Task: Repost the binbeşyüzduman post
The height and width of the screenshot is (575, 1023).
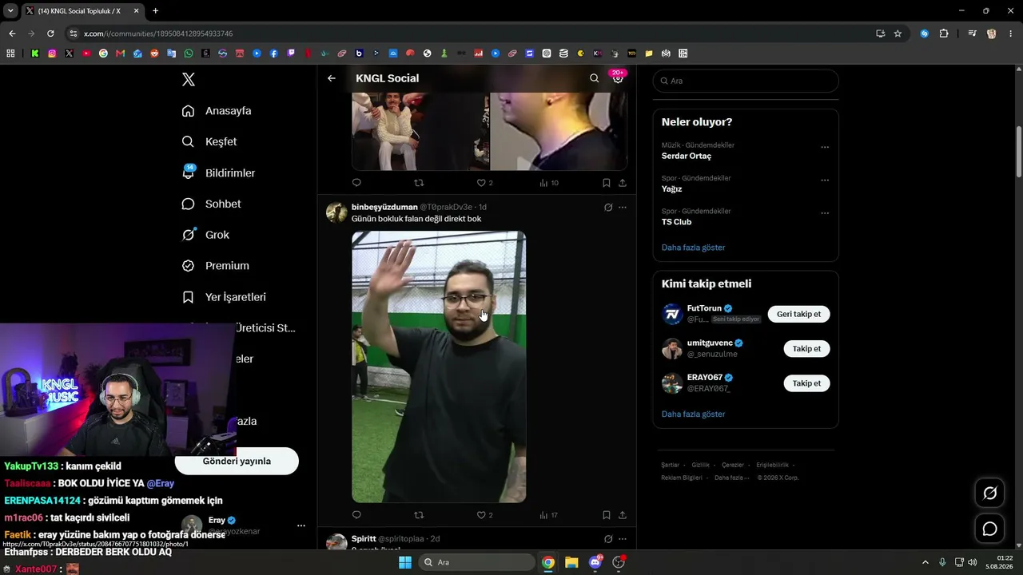Action: coord(419,515)
